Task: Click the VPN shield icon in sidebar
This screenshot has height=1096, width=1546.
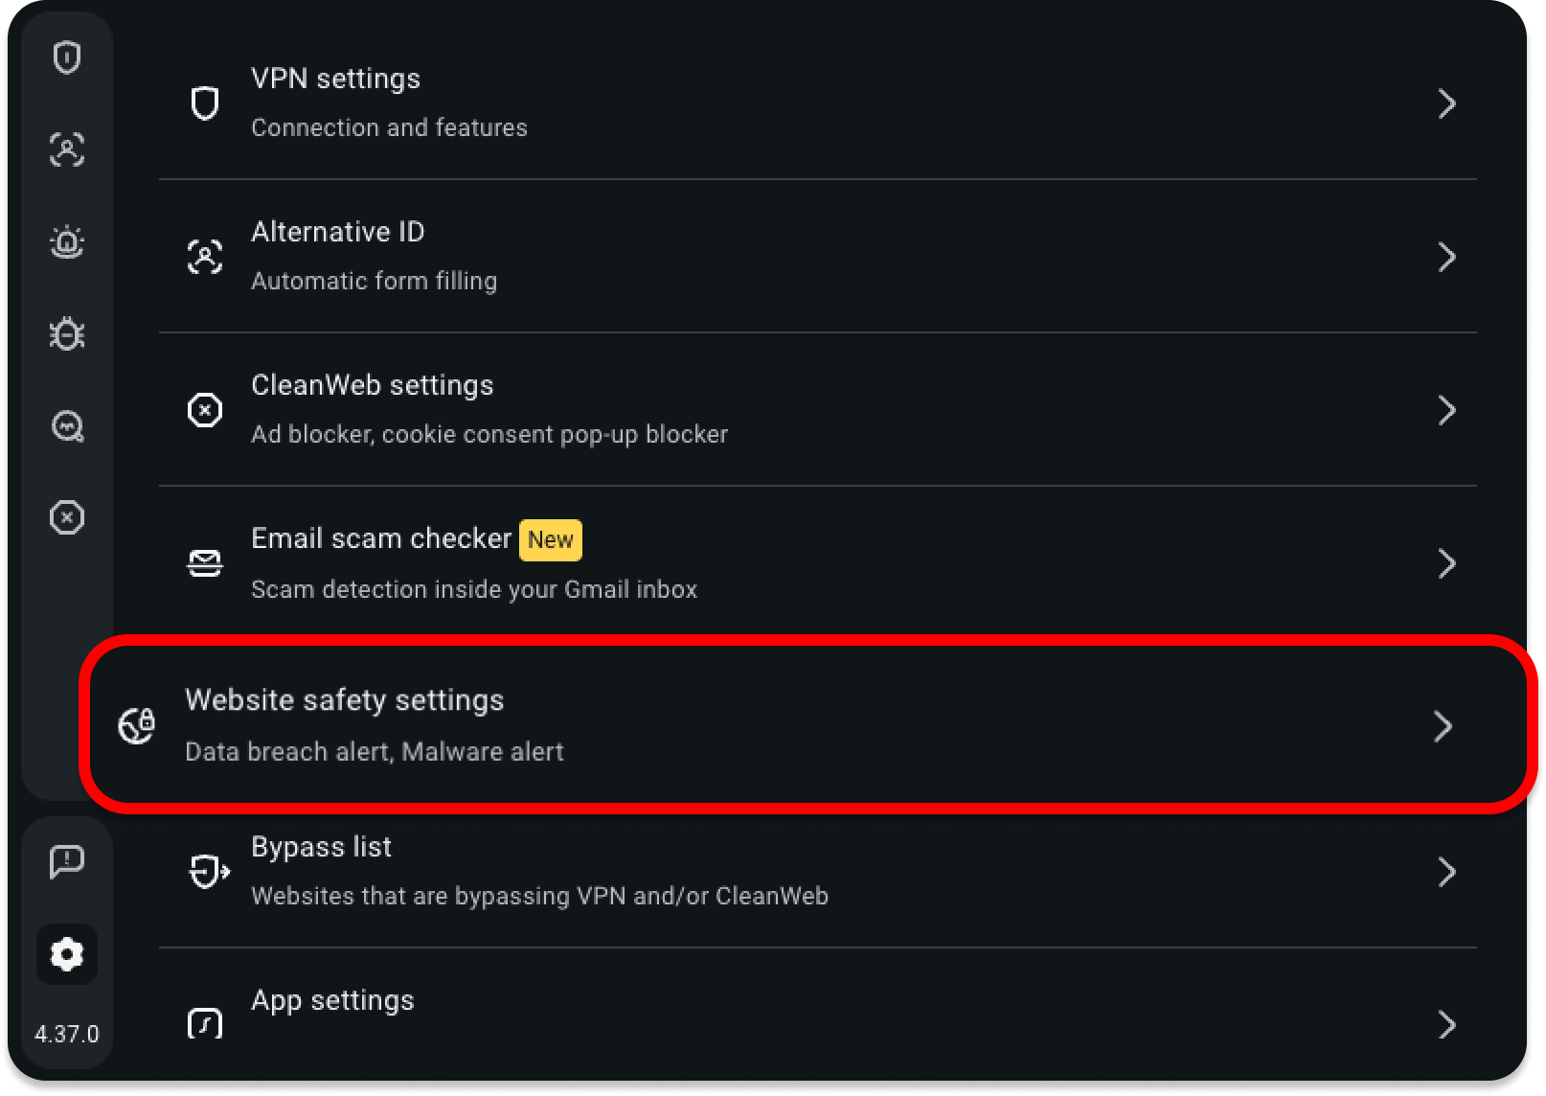Action: 67,57
